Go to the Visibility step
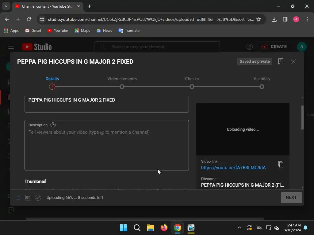The width and height of the screenshot is (314, 235). tap(262, 83)
